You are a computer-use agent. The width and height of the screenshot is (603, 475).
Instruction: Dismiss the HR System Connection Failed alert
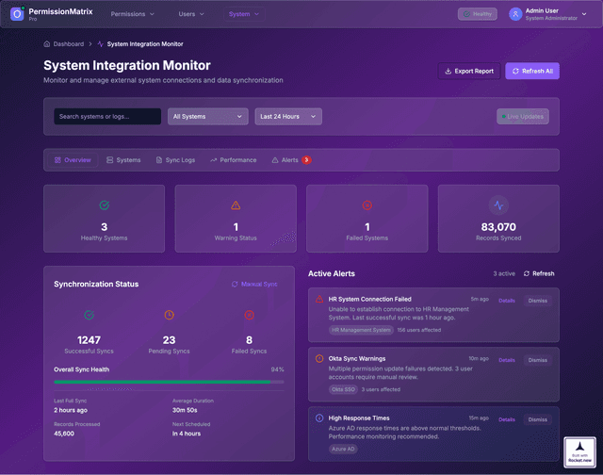pyautogui.click(x=537, y=300)
